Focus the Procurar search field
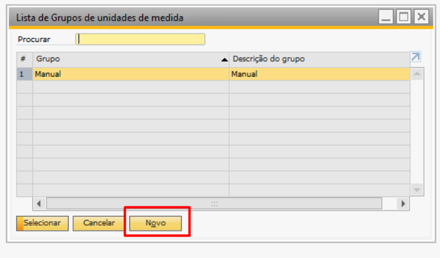 [140, 39]
